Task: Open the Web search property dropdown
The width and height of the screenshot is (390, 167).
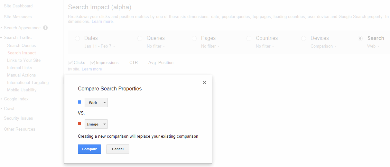Action: point(96,103)
